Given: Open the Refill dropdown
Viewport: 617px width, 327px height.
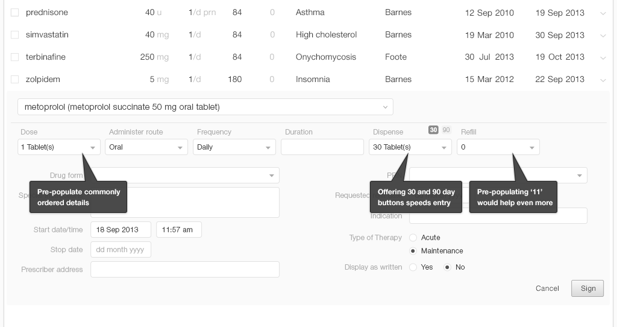Looking at the screenshot, I should [498, 147].
